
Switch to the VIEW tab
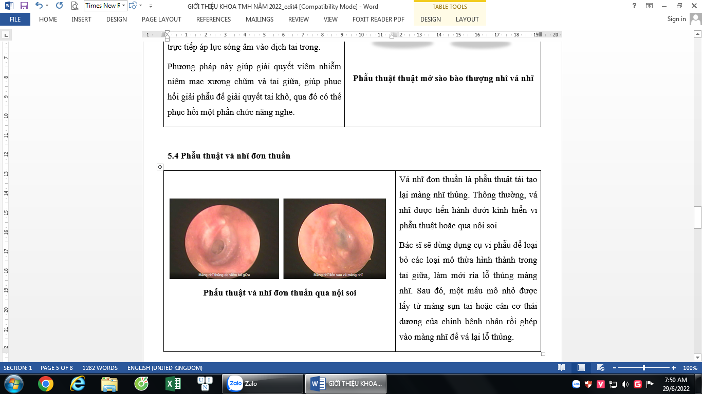point(330,19)
